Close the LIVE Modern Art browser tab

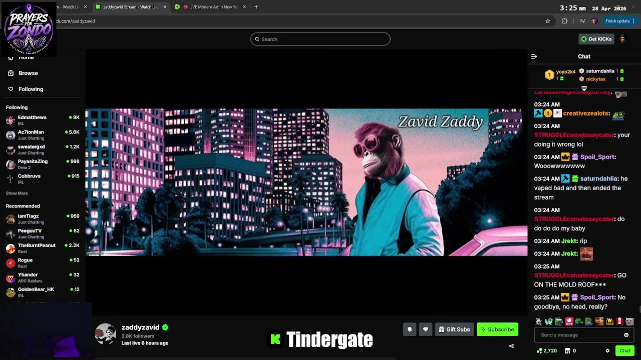coord(244,7)
